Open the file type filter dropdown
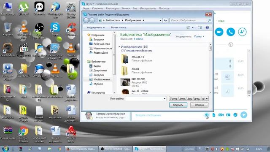The width and height of the screenshot is (270, 152). point(207,98)
